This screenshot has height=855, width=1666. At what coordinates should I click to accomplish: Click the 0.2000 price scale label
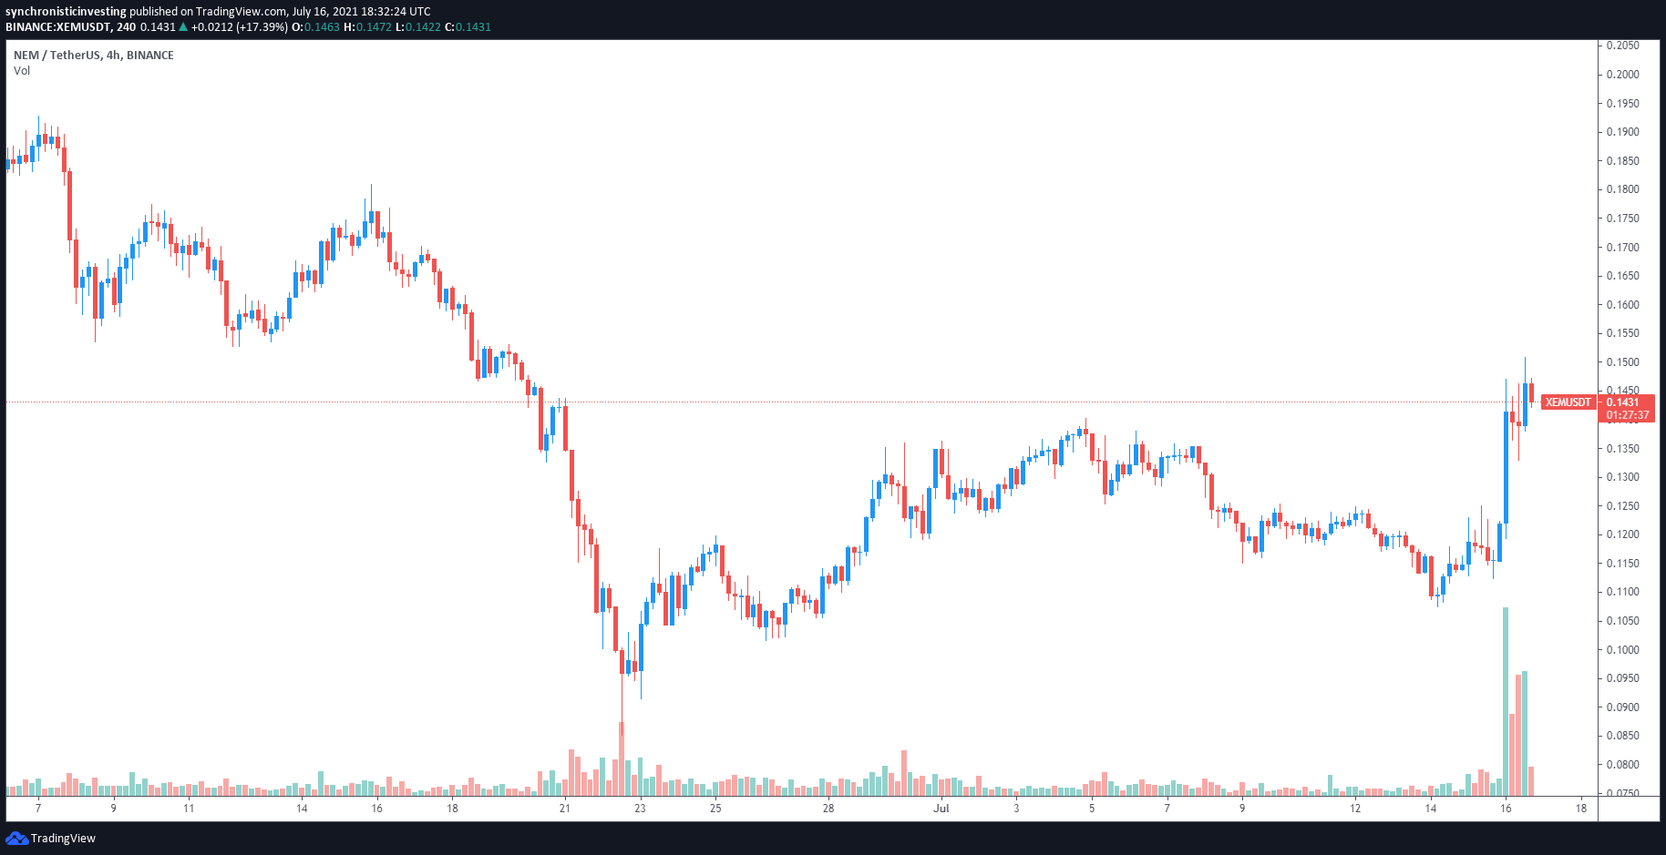[1622, 75]
